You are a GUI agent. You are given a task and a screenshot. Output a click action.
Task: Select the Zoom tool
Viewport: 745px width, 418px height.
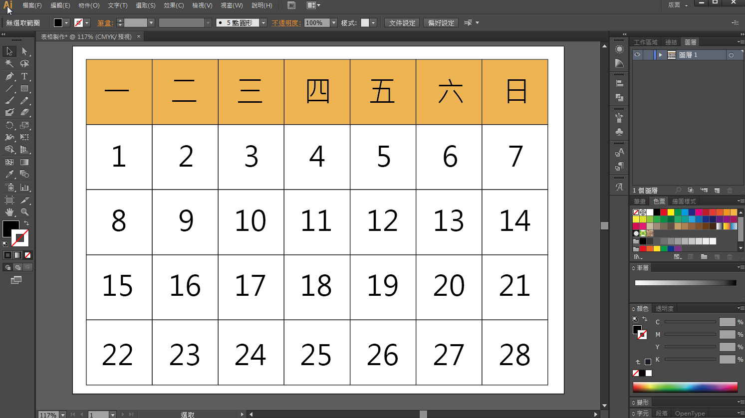coord(24,212)
